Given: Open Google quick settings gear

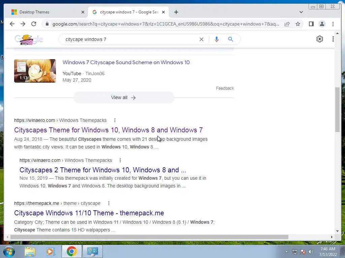Looking at the screenshot, I should [319, 39].
